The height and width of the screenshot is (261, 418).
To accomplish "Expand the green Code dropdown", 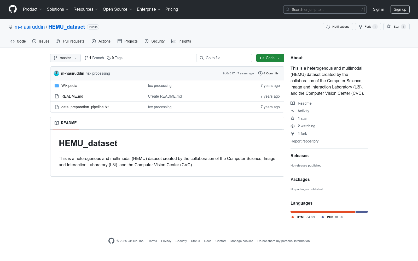I will coord(270,58).
